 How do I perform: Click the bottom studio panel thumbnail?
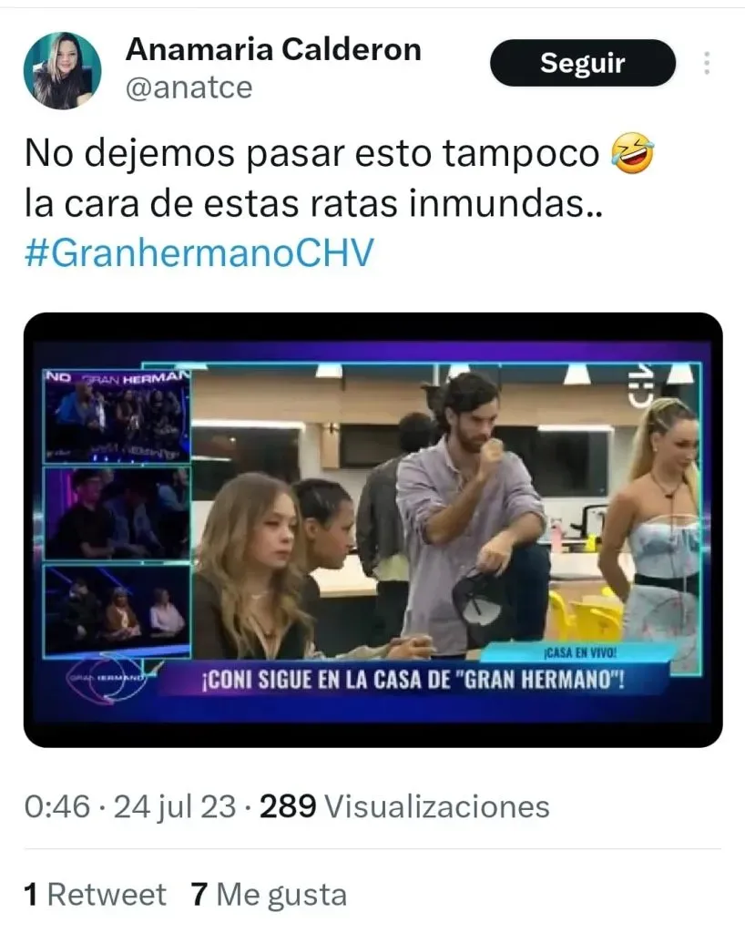[117, 610]
